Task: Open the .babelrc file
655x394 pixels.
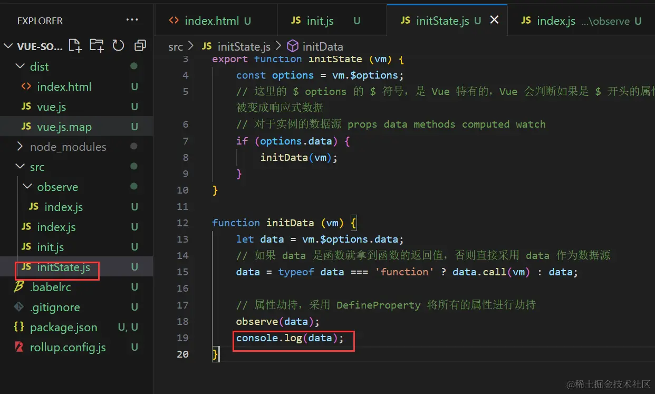Action: 51,287
